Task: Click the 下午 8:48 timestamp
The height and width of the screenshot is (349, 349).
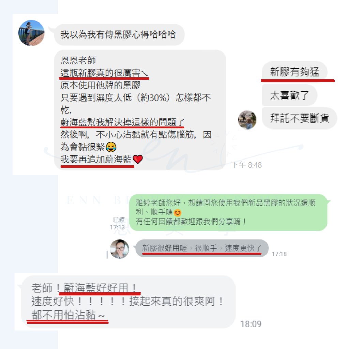Action: point(247,165)
